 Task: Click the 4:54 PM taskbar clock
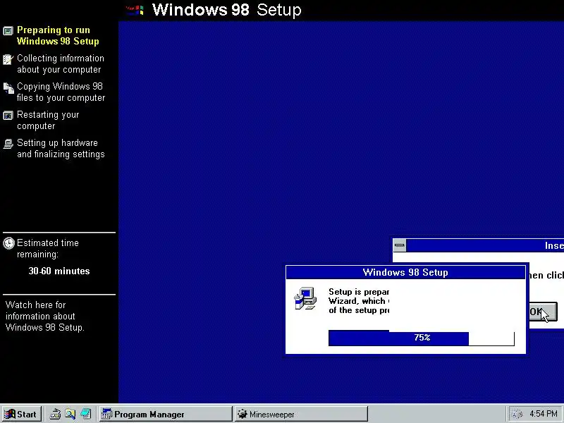coord(543,414)
